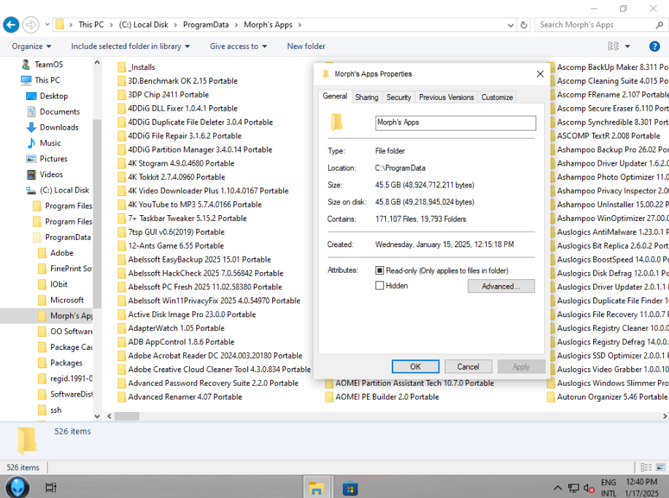Open the Organize menu

(x=31, y=46)
